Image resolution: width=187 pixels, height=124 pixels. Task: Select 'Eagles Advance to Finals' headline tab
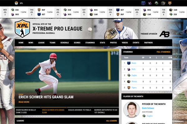coord(80,110)
